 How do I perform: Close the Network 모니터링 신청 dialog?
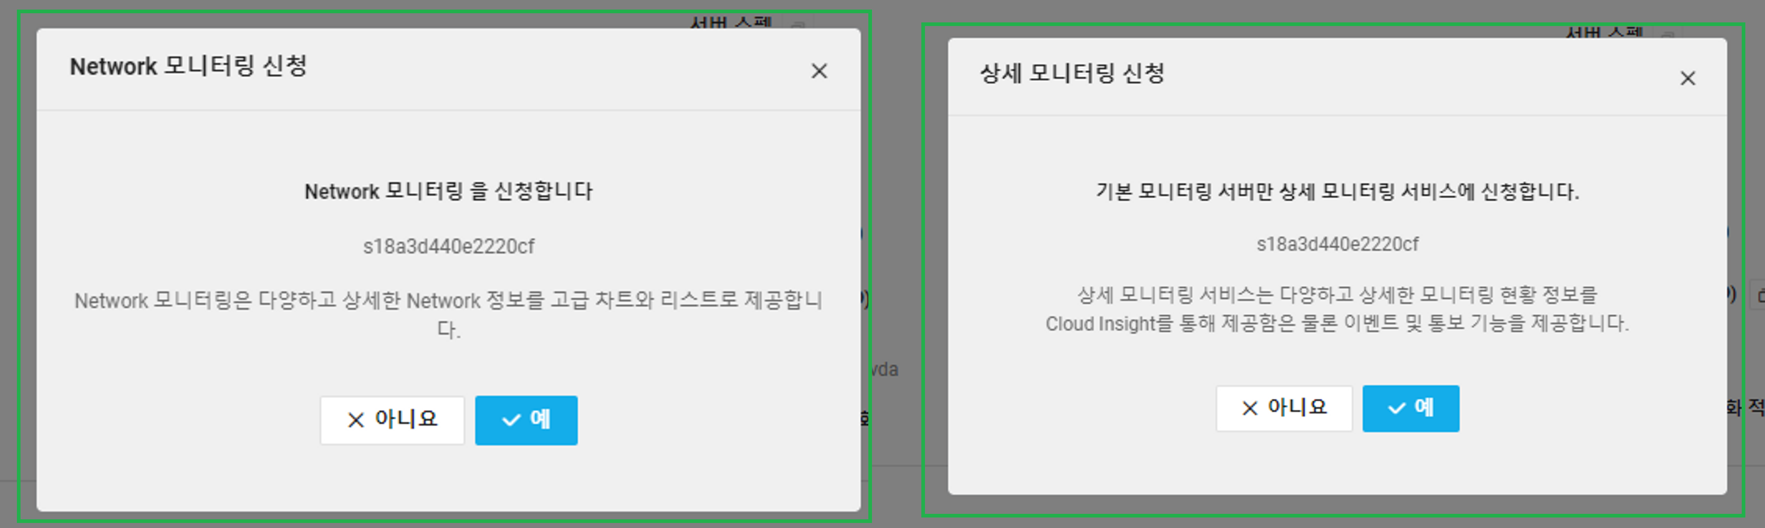tap(819, 71)
